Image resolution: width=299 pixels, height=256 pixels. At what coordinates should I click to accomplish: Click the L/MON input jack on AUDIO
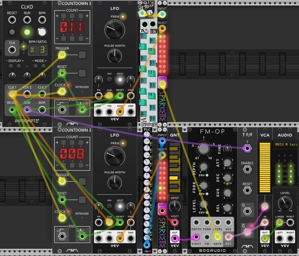tap(279, 222)
